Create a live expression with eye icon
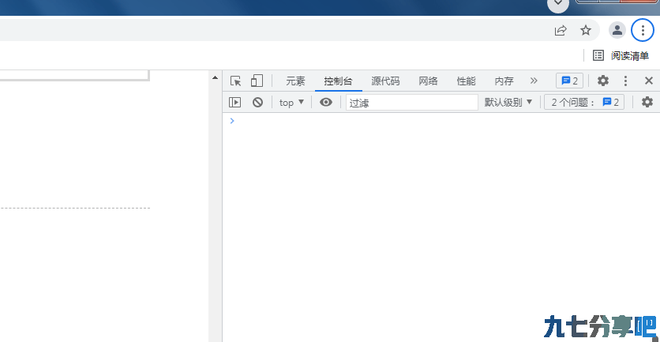 [x=326, y=102]
